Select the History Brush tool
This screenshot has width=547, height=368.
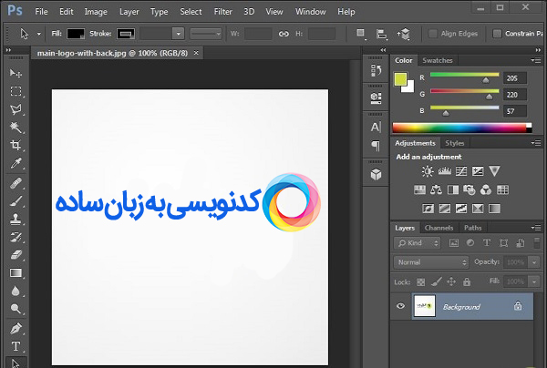tap(15, 238)
